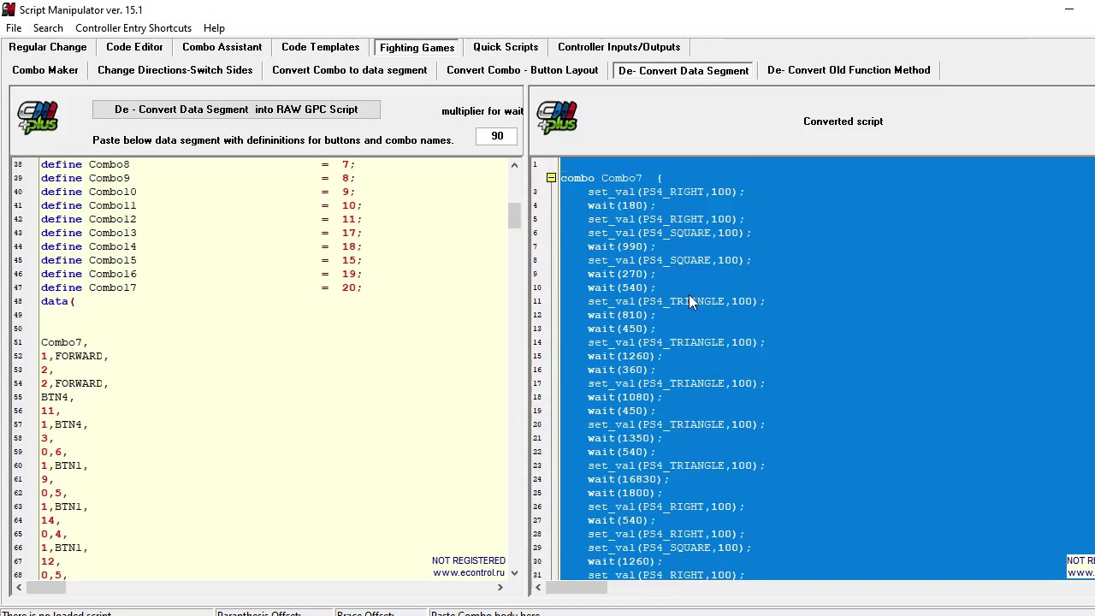Click the CM Plus logo in left panel

pyautogui.click(x=38, y=118)
